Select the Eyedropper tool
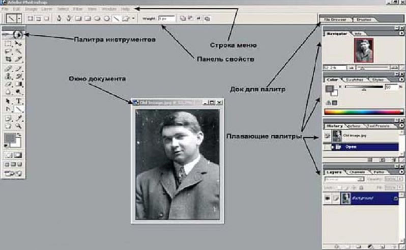The height and width of the screenshot is (250, 406). 18,119
